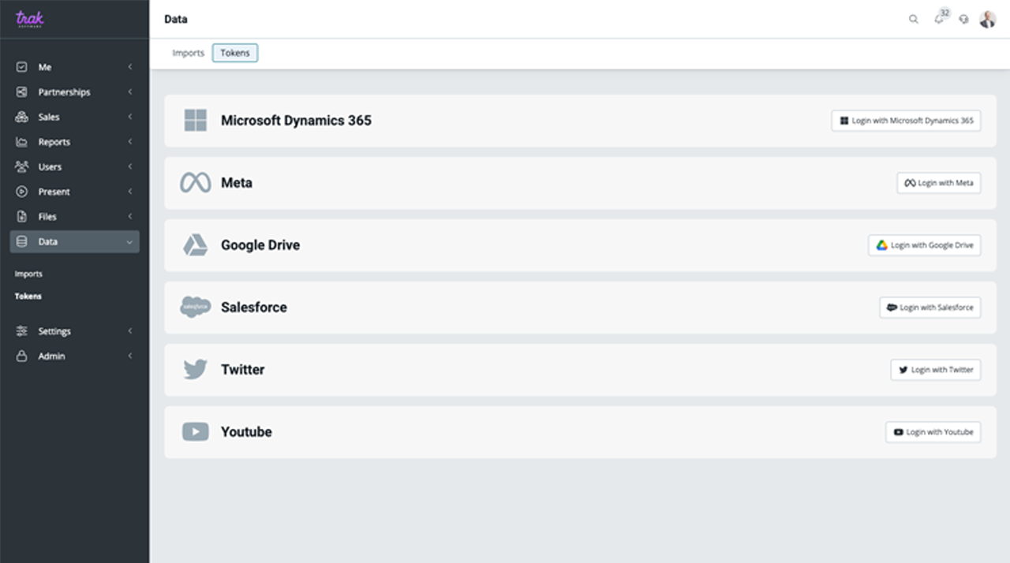1010x563 pixels.
Task: Click the Salesforce cloud logo
Action: (195, 308)
